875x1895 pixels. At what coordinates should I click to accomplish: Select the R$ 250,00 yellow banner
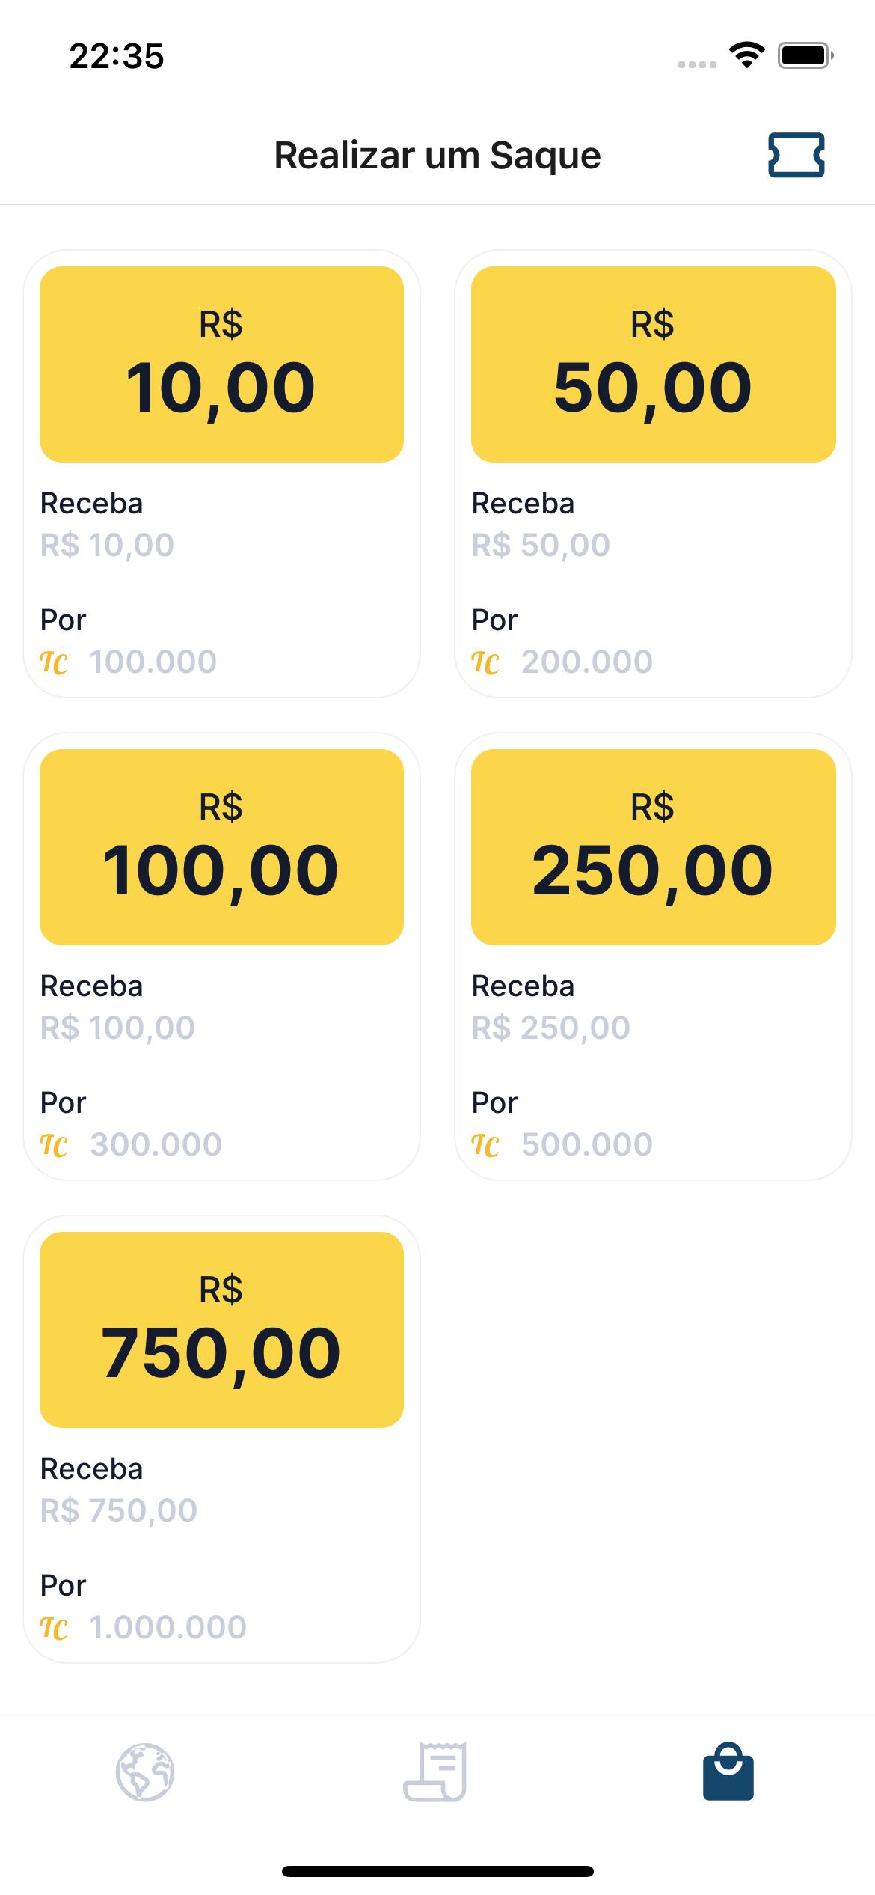tap(653, 846)
